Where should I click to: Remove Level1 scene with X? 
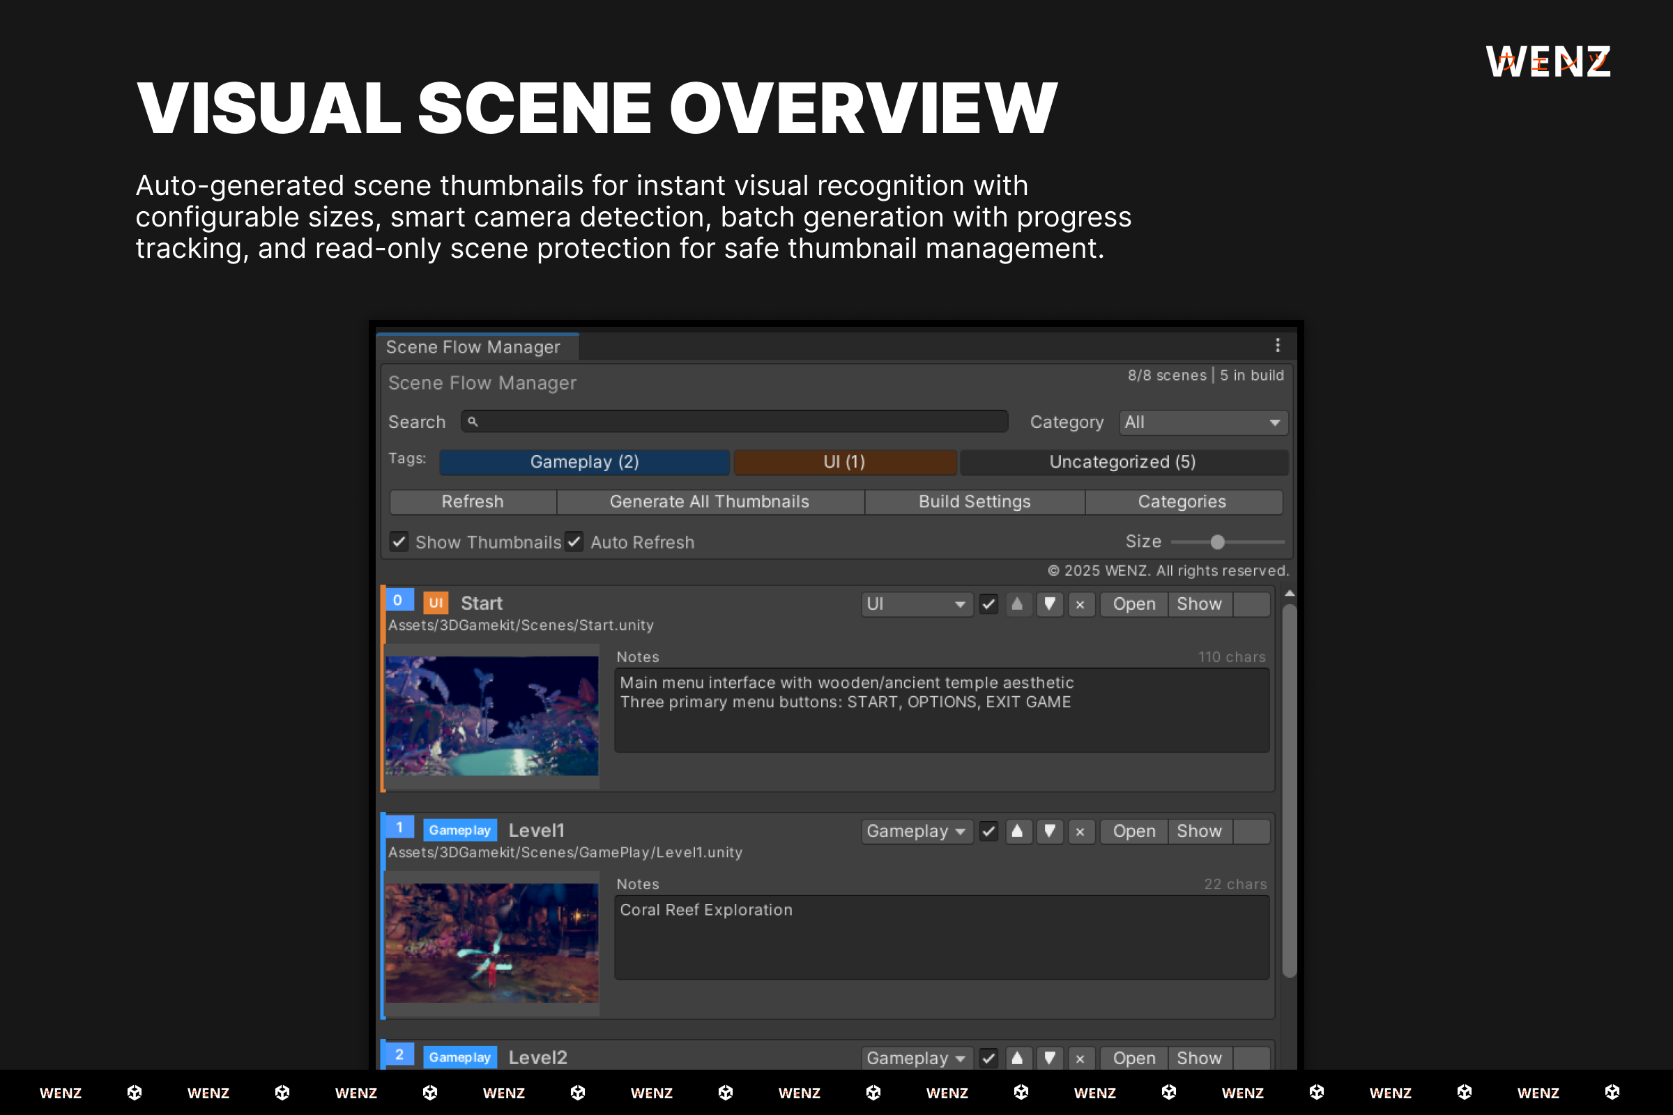pyautogui.click(x=1080, y=831)
